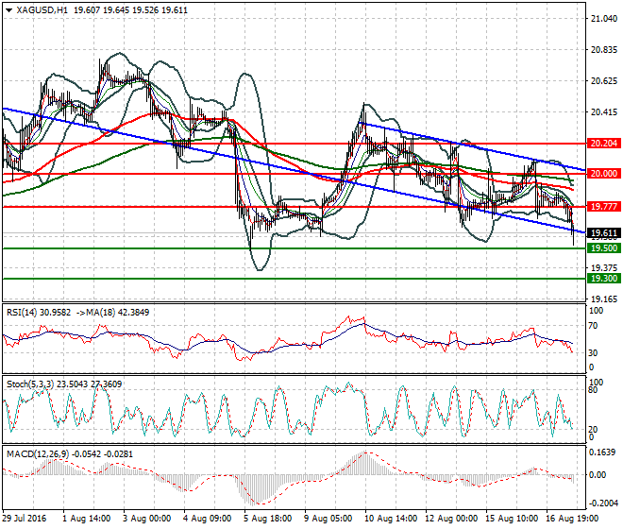Select the 19.777 red price level label
Viewport: 623px width, 529px height.
(x=603, y=207)
